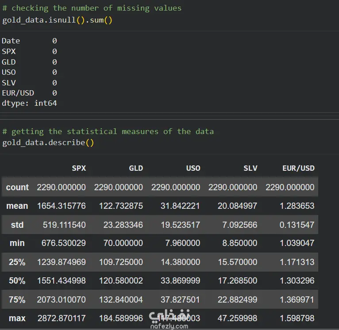Select USO 50% value 33.869999

click(180, 281)
